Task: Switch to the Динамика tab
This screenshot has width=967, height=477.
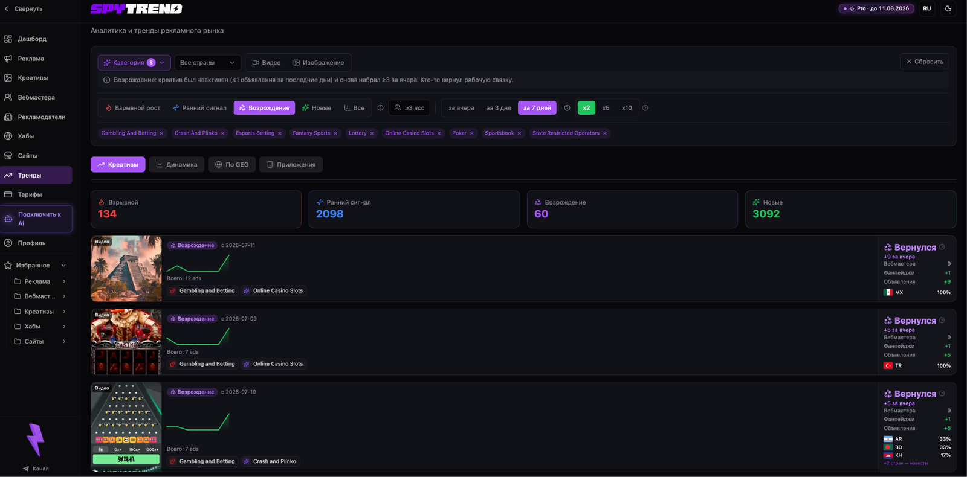Action: [176, 164]
